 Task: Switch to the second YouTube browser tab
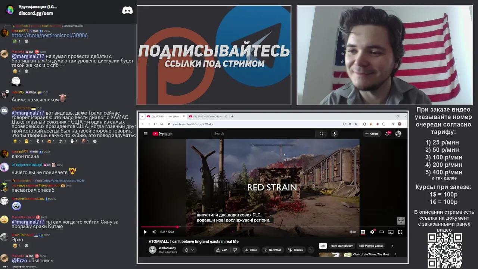207,116
